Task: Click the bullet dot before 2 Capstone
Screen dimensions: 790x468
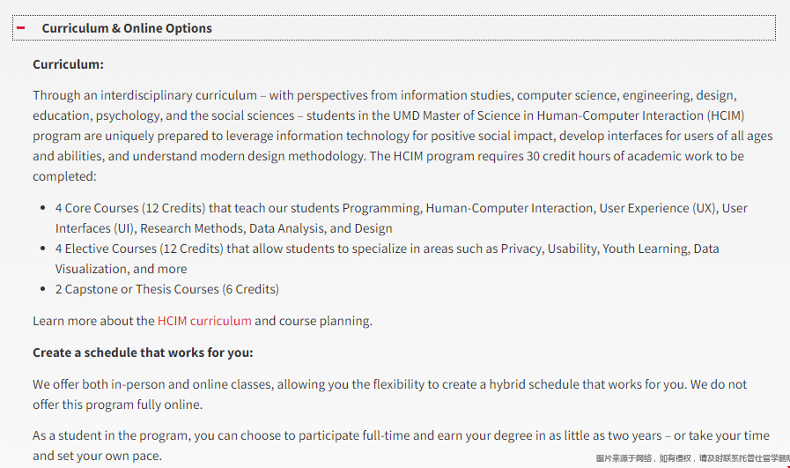Action: click(43, 289)
